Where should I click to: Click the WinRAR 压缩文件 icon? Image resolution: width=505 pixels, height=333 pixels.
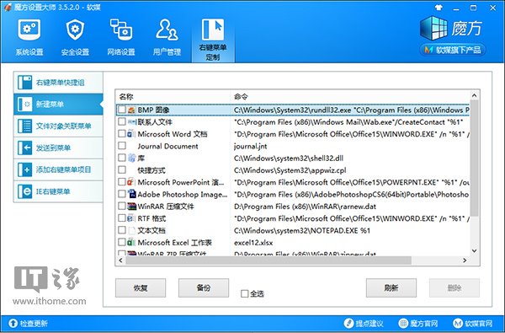coord(131,206)
